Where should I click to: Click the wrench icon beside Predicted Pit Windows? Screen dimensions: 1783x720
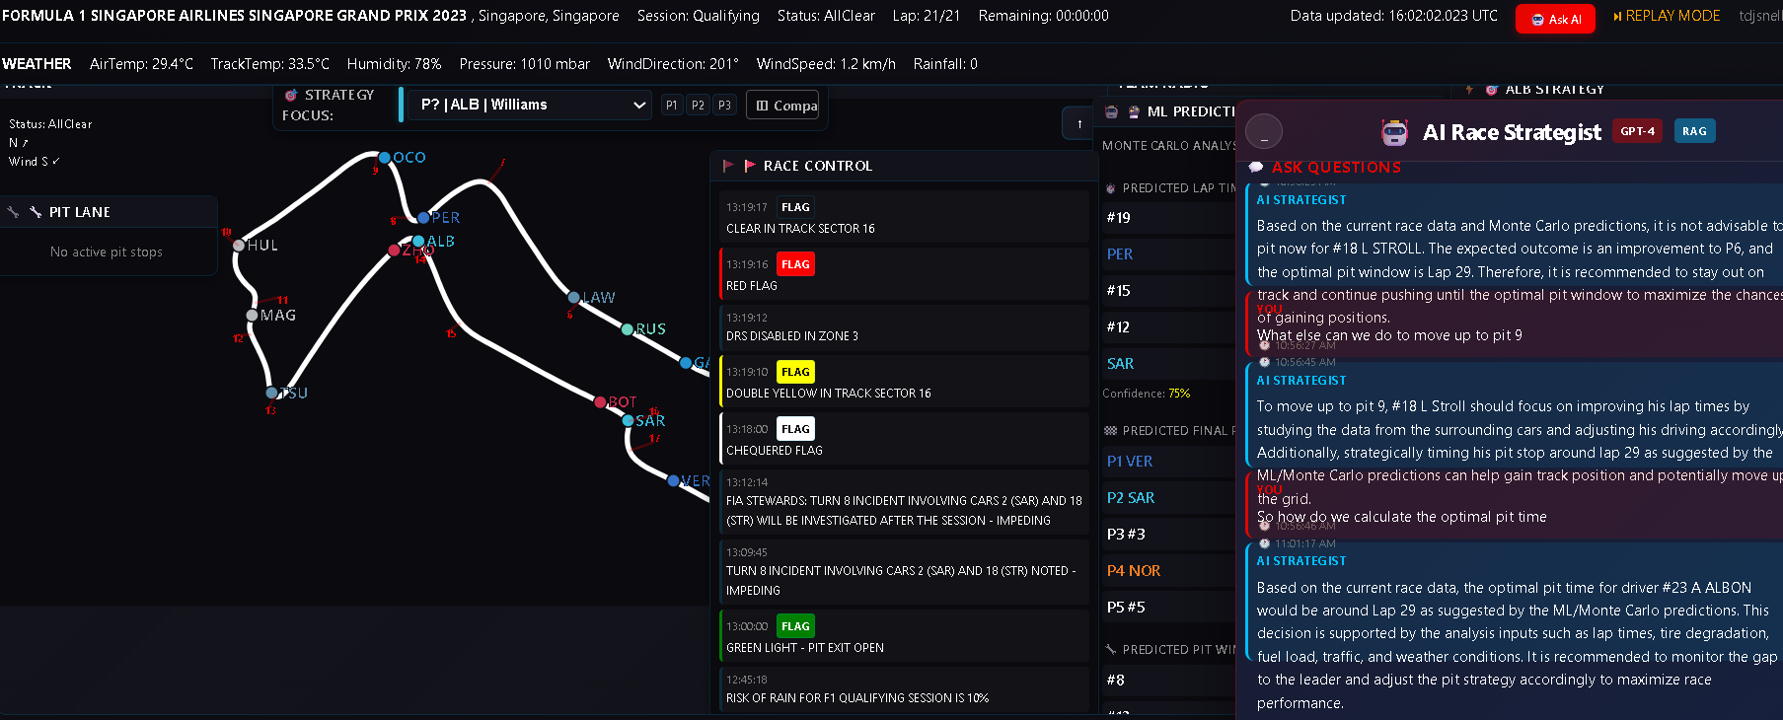(x=1111, y=649)
